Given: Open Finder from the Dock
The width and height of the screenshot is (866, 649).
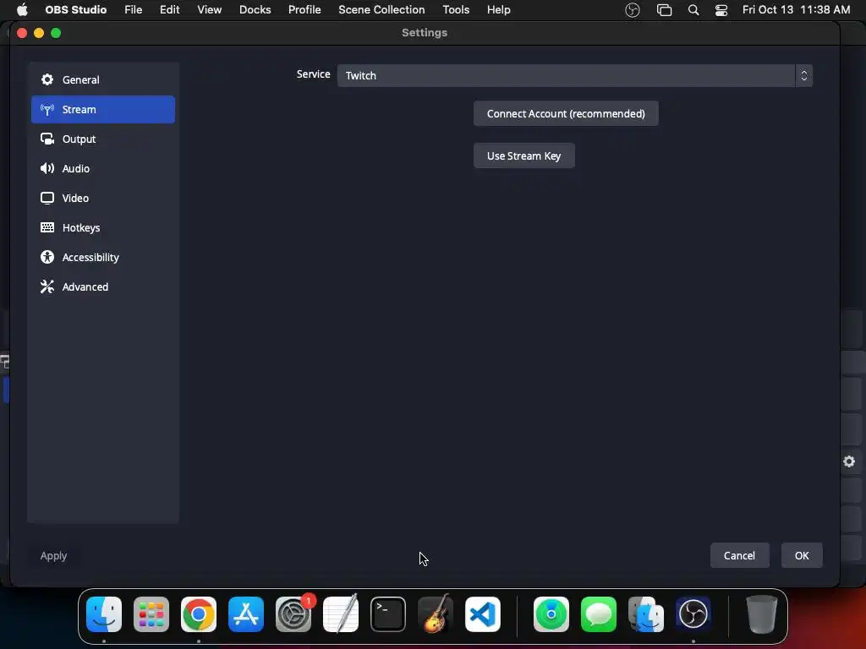Looking at the screenshot, I should pos(104,614).
